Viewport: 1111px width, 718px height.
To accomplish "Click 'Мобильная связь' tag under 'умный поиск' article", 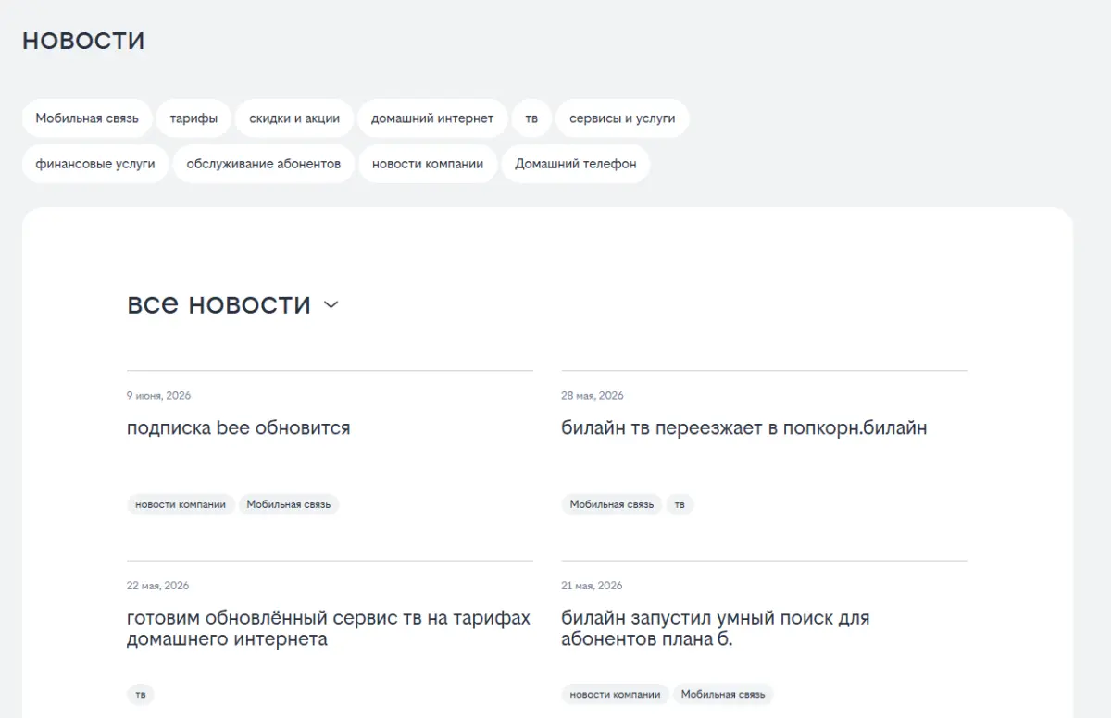I will click(x=724, y=694).
